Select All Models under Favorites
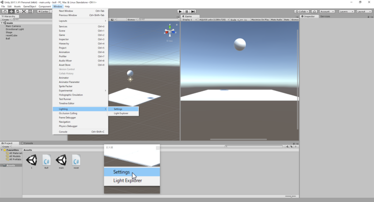The image size is (374, 202). click(x=14, y=156)
